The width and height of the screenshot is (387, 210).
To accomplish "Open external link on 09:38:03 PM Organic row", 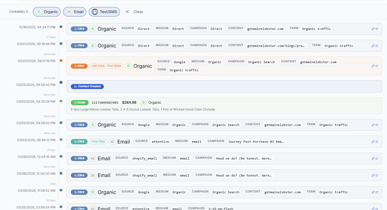I will pyautogui.click(x=377, y=125).
